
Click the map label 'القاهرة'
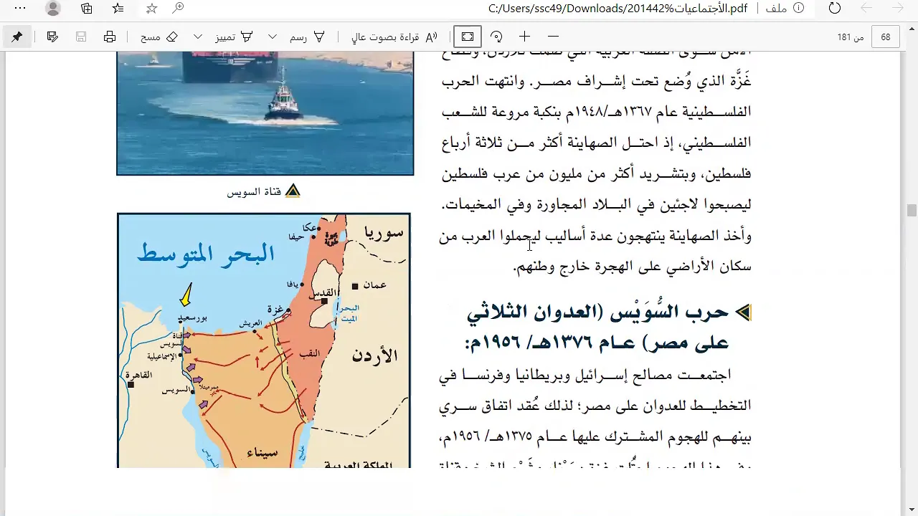(x=139, y=375)
